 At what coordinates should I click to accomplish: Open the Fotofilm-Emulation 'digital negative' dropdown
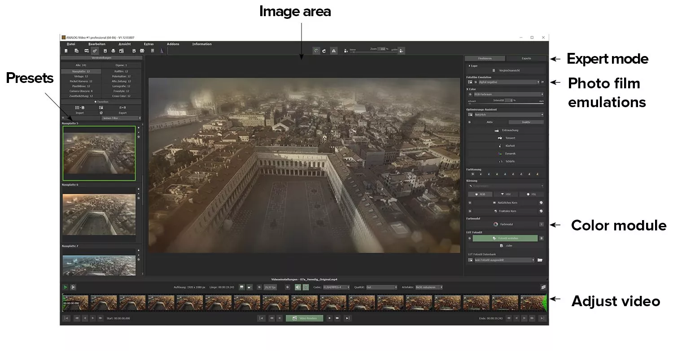pos(509,82)
